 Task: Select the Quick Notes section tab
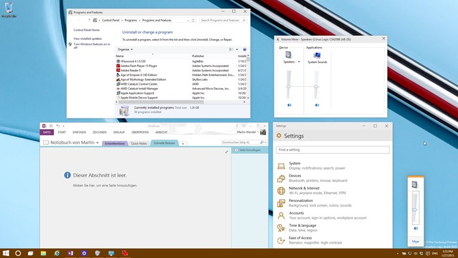point(139,143)
